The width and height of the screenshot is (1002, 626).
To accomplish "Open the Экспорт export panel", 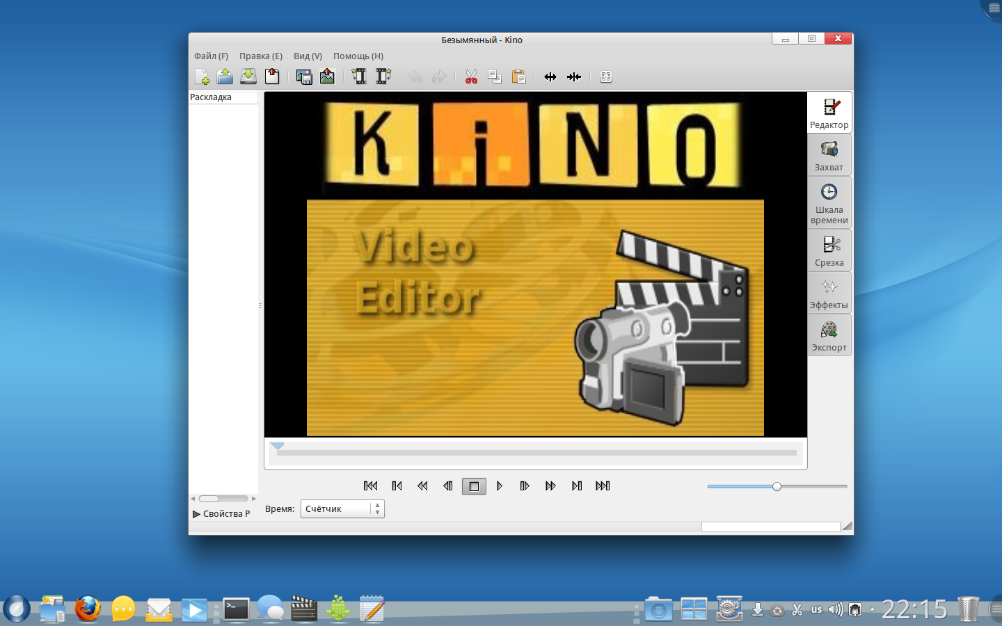I will (x=829, y=335).
